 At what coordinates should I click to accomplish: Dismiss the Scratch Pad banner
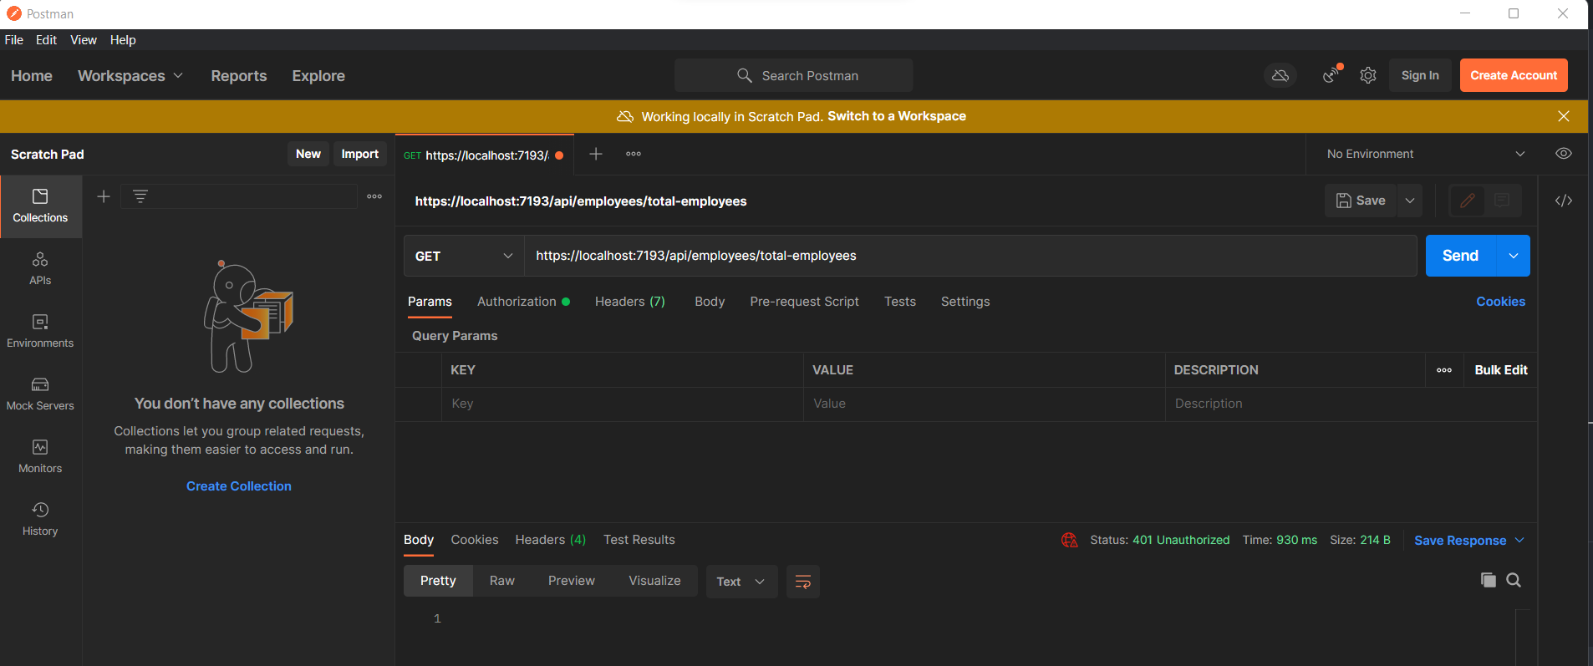point(1564,116)
